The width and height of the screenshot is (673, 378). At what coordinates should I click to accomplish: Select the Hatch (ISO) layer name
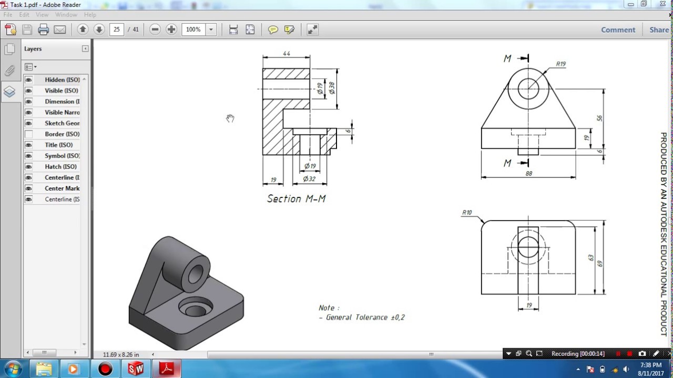pyautogui.click(x=60, y=166)
